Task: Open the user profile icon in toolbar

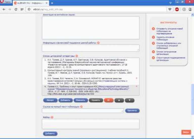Action: tap(190, 9)
